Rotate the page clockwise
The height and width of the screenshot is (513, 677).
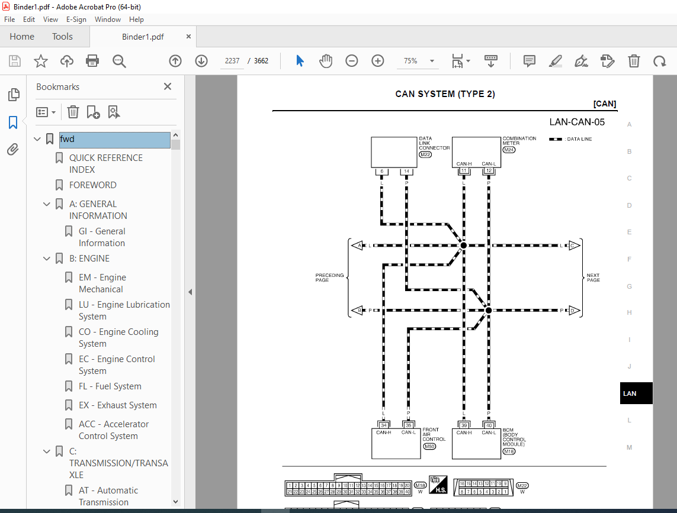(x=660, y=61)
